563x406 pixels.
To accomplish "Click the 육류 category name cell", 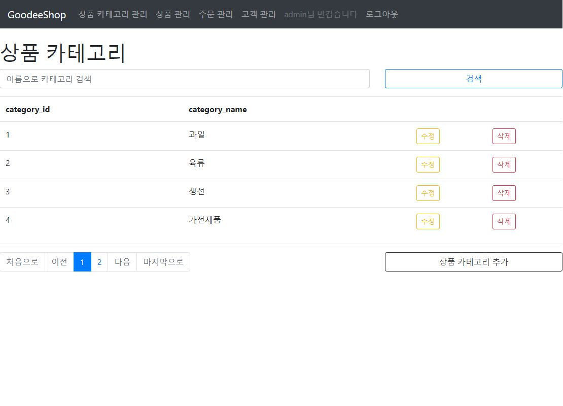I will pyautogui.click(x=197, y=163).
